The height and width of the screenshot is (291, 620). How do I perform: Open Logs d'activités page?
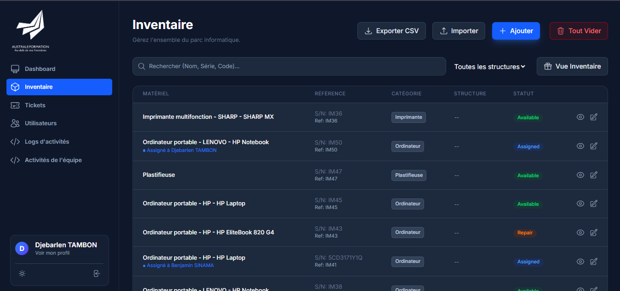(x=59, y=142)
